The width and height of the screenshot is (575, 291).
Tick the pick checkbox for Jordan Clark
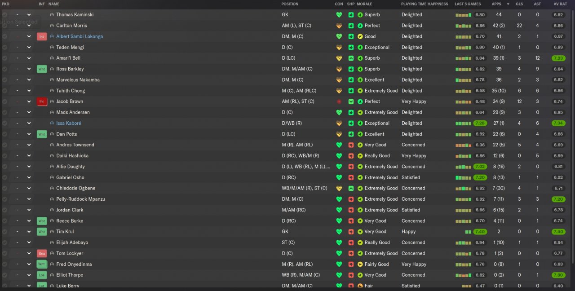4,210
